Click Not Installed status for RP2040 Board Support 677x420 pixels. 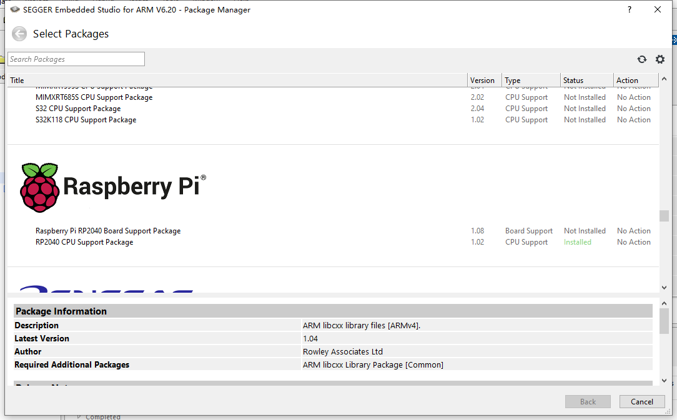click(585, 231)
